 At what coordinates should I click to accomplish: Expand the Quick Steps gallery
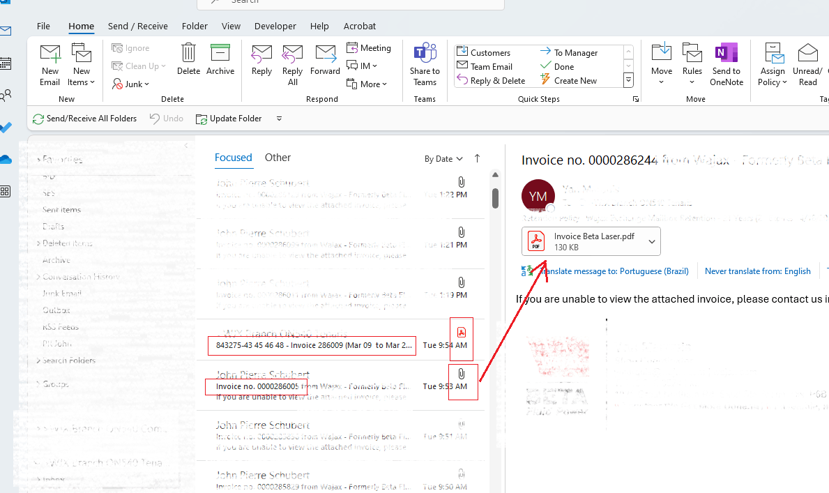tap(628, 80)
